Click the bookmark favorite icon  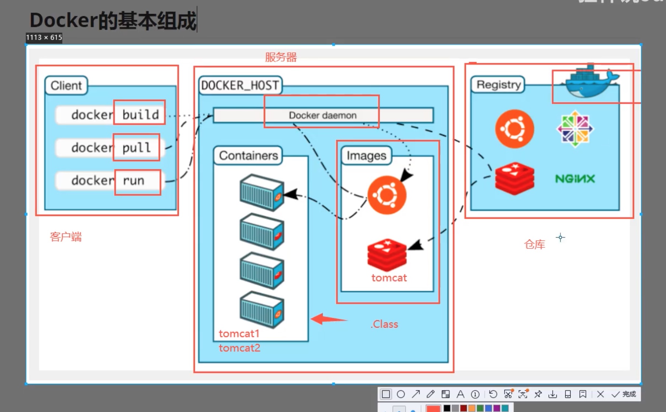coord(583,394)
